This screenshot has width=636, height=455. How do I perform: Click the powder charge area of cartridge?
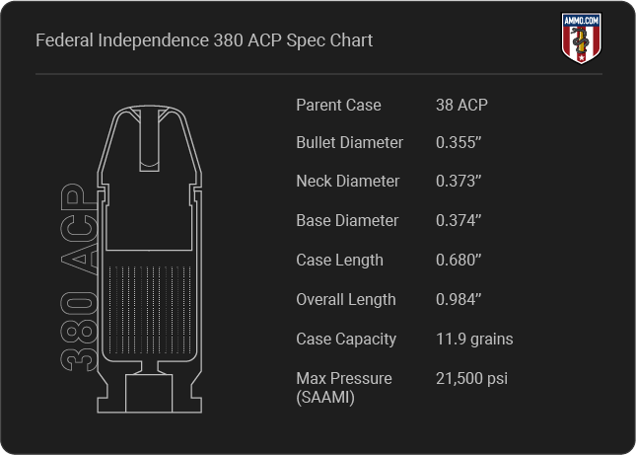coord(150,310)
